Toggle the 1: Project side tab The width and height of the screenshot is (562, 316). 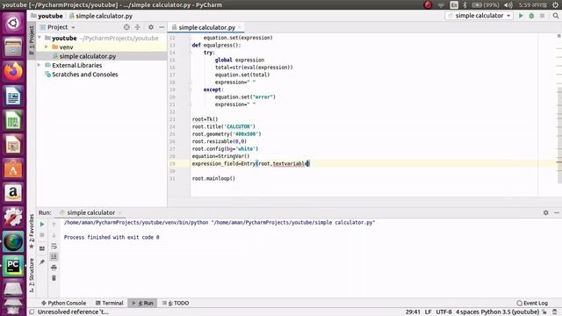[x=32, y=40]
